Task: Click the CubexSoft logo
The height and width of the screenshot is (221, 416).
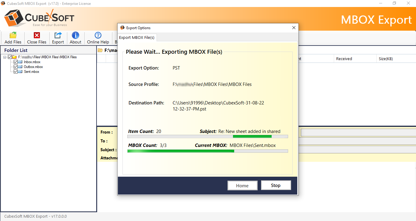Action: (39, 18)
